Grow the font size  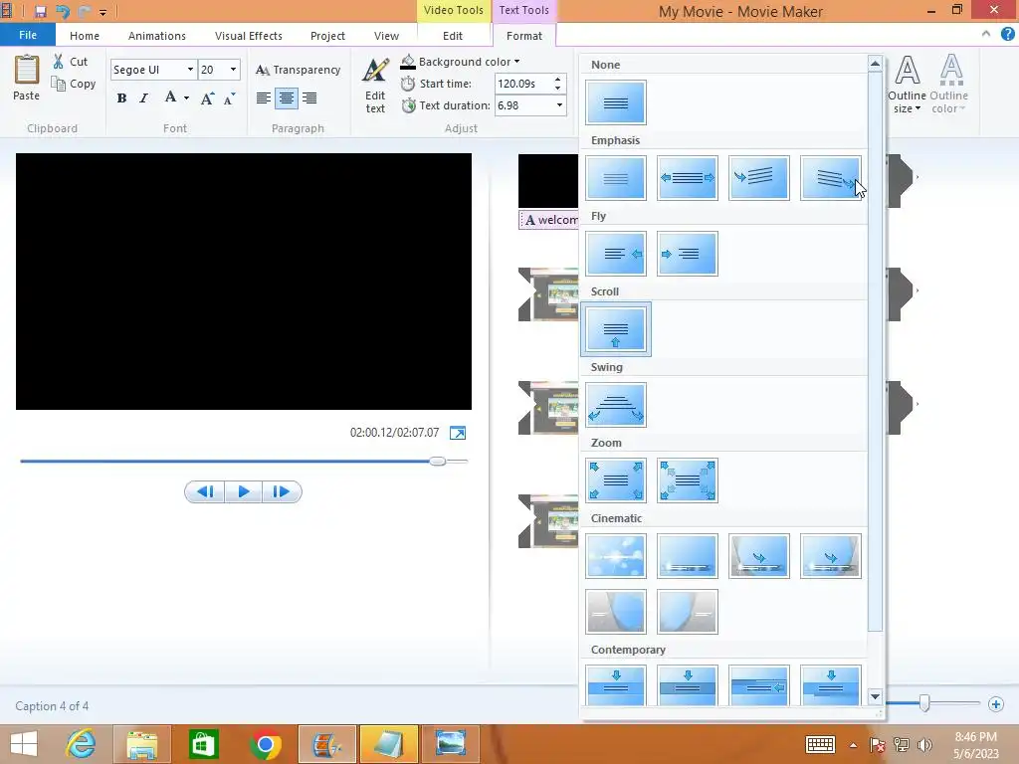coord(207,98)
